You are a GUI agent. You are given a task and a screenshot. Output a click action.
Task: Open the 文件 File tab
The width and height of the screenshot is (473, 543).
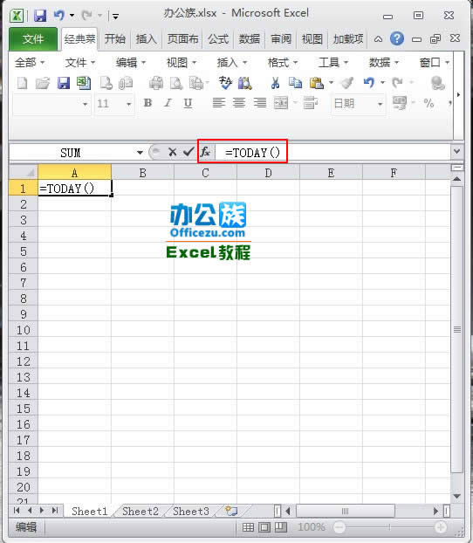point(33,38)
